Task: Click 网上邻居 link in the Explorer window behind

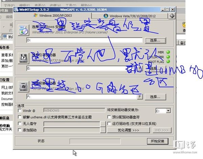Action: (7, 88)
